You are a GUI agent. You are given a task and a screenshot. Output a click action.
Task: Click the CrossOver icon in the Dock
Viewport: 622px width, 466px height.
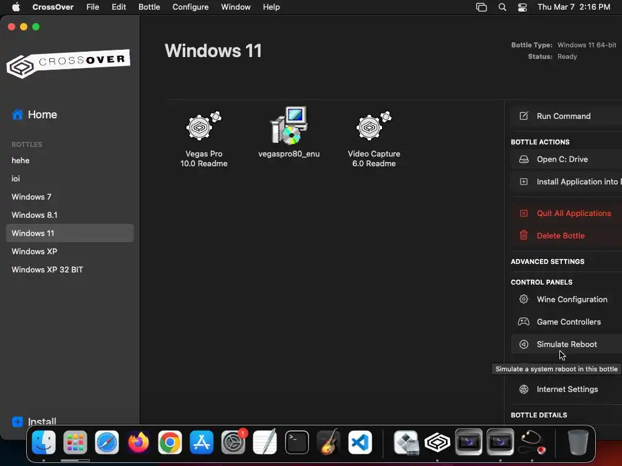click(x=437, y=442)
